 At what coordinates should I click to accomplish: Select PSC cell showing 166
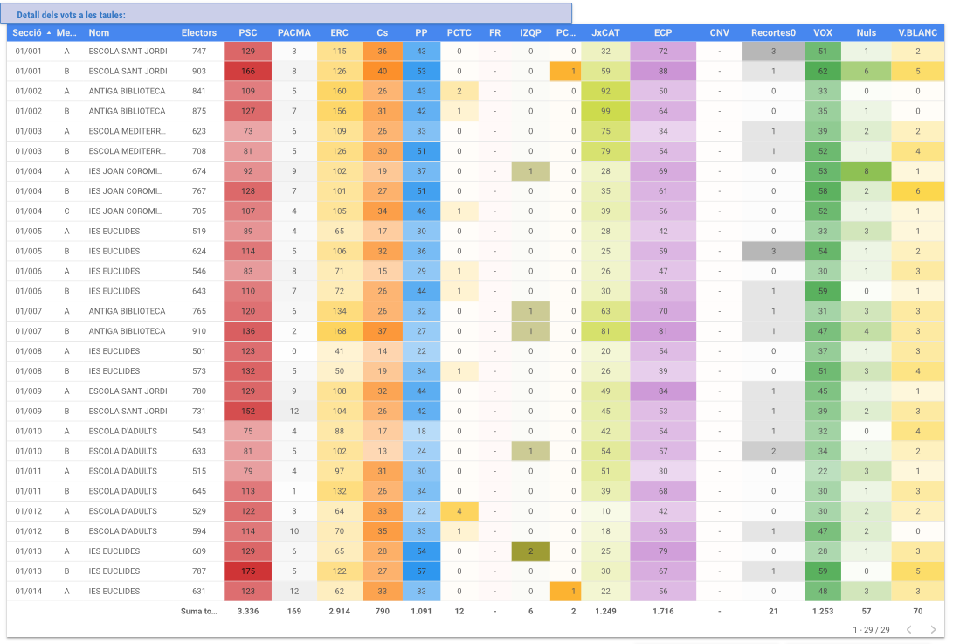[248, 71]
